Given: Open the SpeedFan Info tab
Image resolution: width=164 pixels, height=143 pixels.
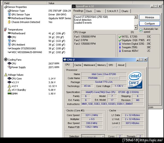Looking at the screenshot, I should [98, 11].
